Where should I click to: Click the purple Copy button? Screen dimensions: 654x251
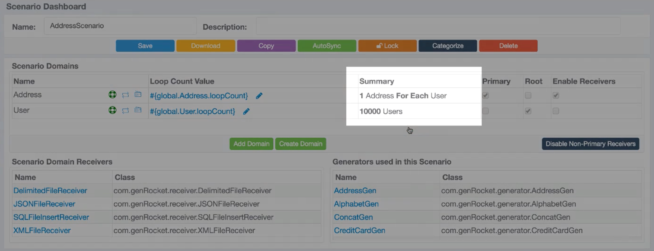(x=266, y=46)
